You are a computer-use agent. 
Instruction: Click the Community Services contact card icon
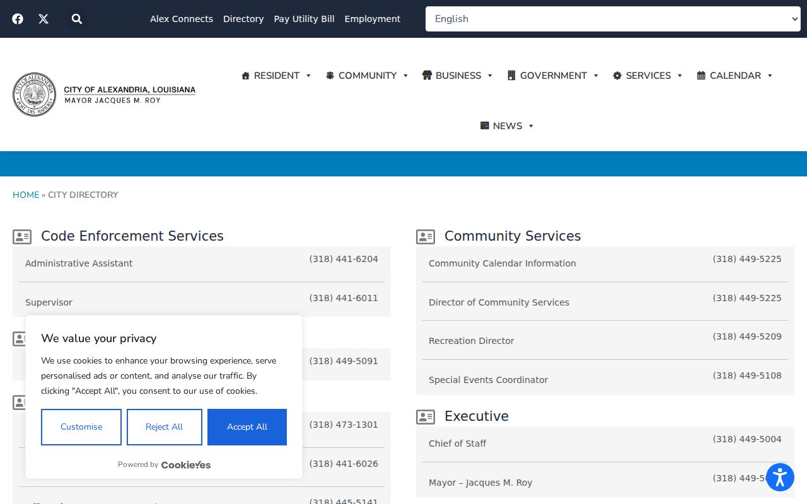click(x=426, y=237)
